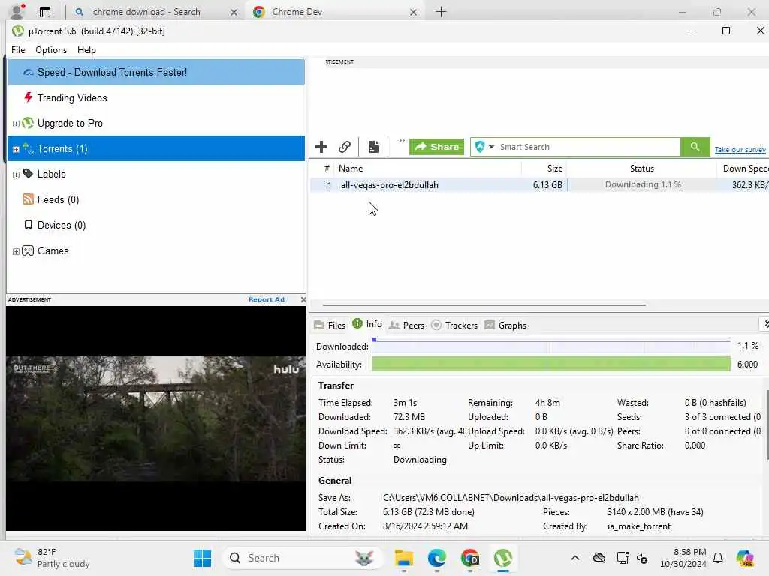
Task: Open browser tab actions icon
Action: coord(44,12)
